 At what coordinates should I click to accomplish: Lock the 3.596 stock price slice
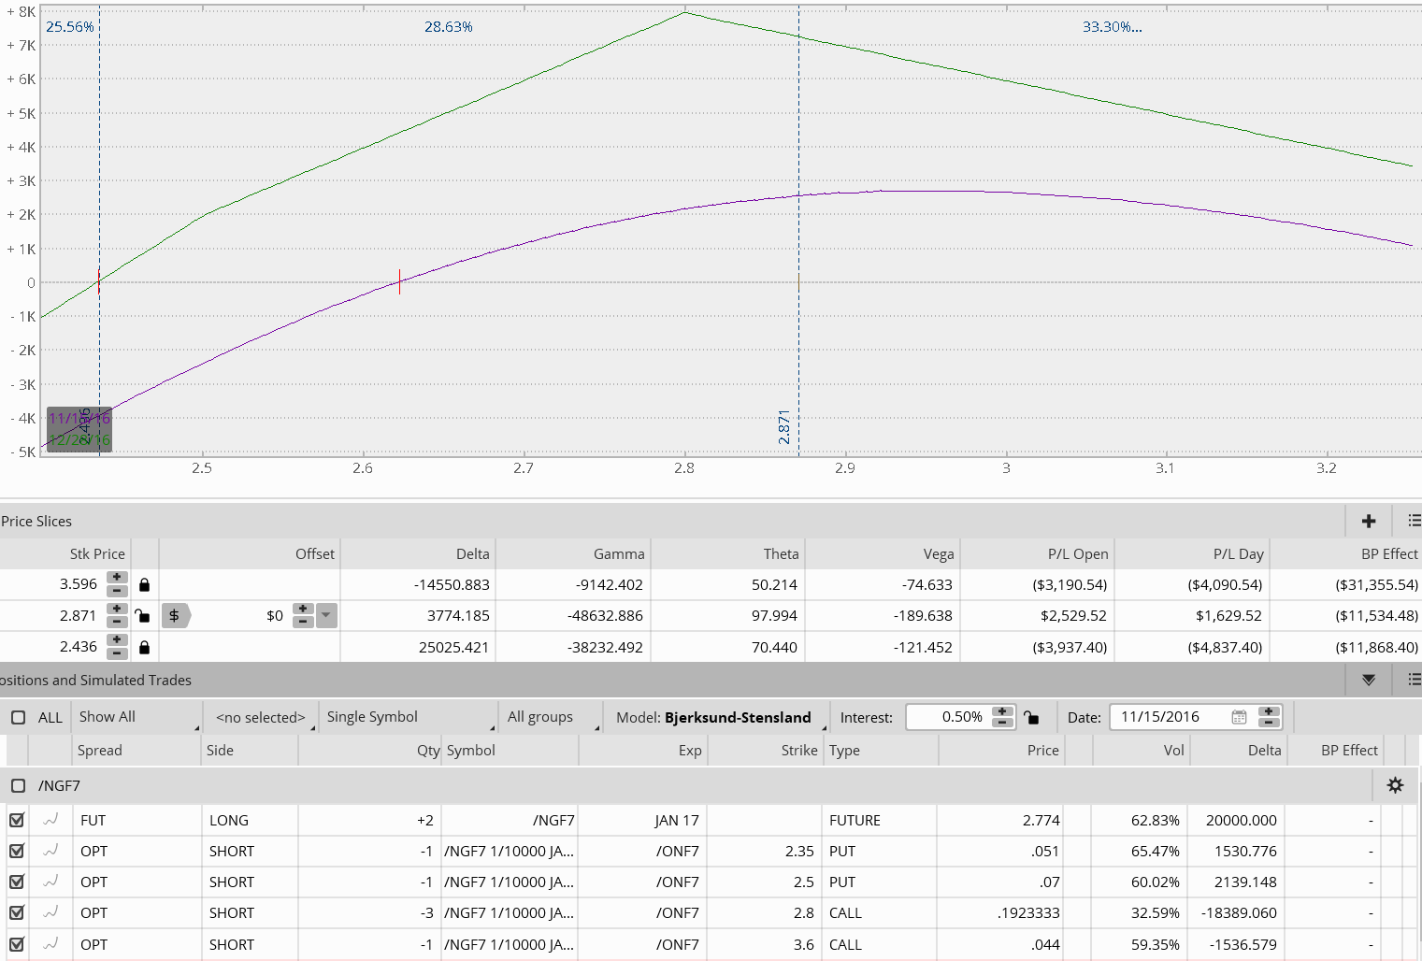click(144, 584)
